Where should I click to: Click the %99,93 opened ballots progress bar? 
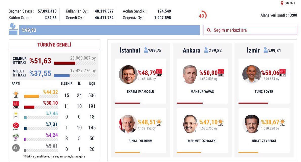[x=109, y=30]
